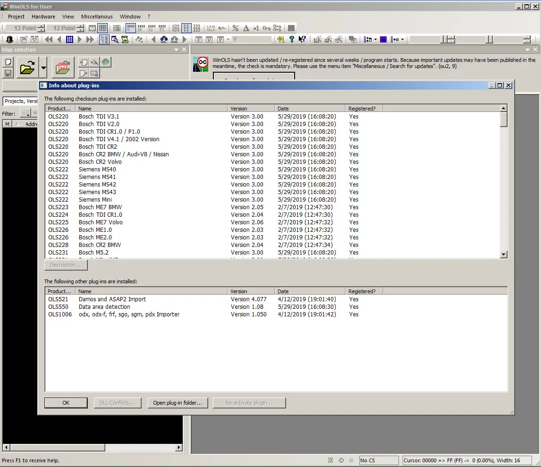Show values in decimal 255 format
This screenshot has width=541, height=467.
(x=176, y=28)
